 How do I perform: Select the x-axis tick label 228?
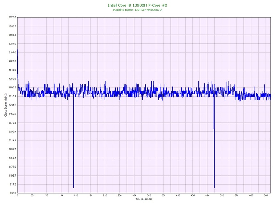105,195
